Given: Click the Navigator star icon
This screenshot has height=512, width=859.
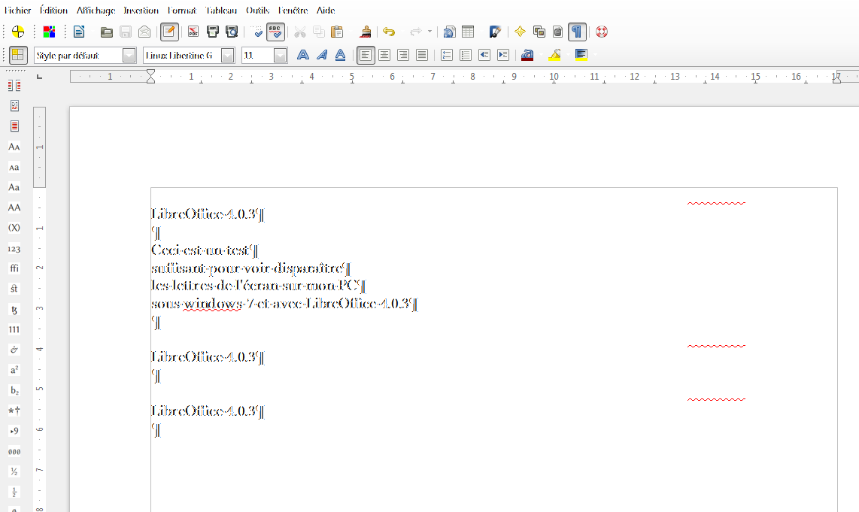Looking at the screenshot, I should point(520,32).
